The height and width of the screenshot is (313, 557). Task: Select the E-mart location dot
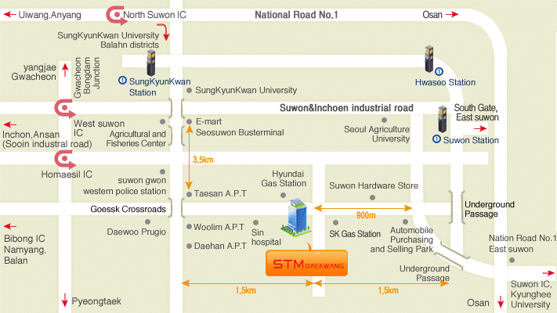(x=189, y=121)
